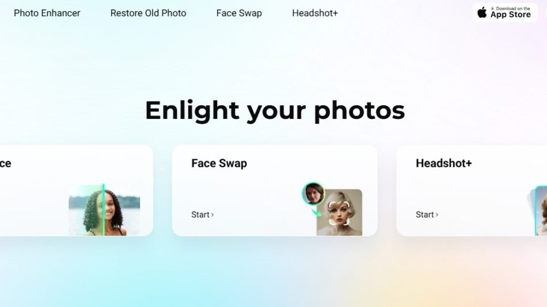Click the Apple logo in App Store badge
This screenshot has width=547, height=307.
click(482, 13)
